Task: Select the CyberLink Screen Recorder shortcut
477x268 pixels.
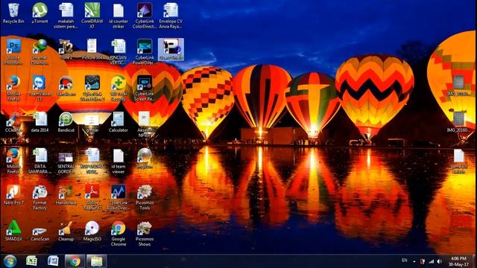Action: [145, 88]
